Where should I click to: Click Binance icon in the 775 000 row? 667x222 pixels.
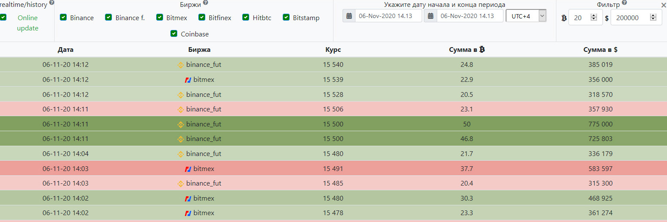[181, 124]
